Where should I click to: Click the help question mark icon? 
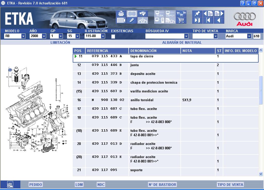[x=243, y=3]
